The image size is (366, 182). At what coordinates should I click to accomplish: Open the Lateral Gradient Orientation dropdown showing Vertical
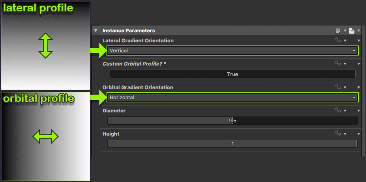[232, 51]
